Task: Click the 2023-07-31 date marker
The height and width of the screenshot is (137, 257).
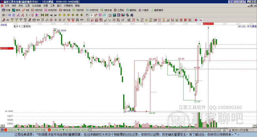Action: pos(208,24)
